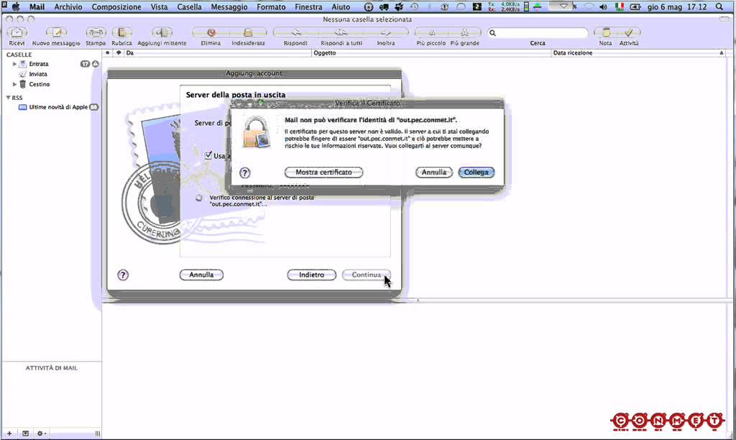Open Spotlight magnifier in menu bar
The width and height of the screenshot is (736, 440).
pos(719,7)
